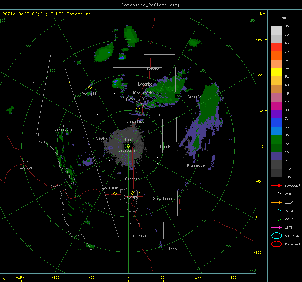Click the Limestone label
Screen dimensions: 302x282
63,129
